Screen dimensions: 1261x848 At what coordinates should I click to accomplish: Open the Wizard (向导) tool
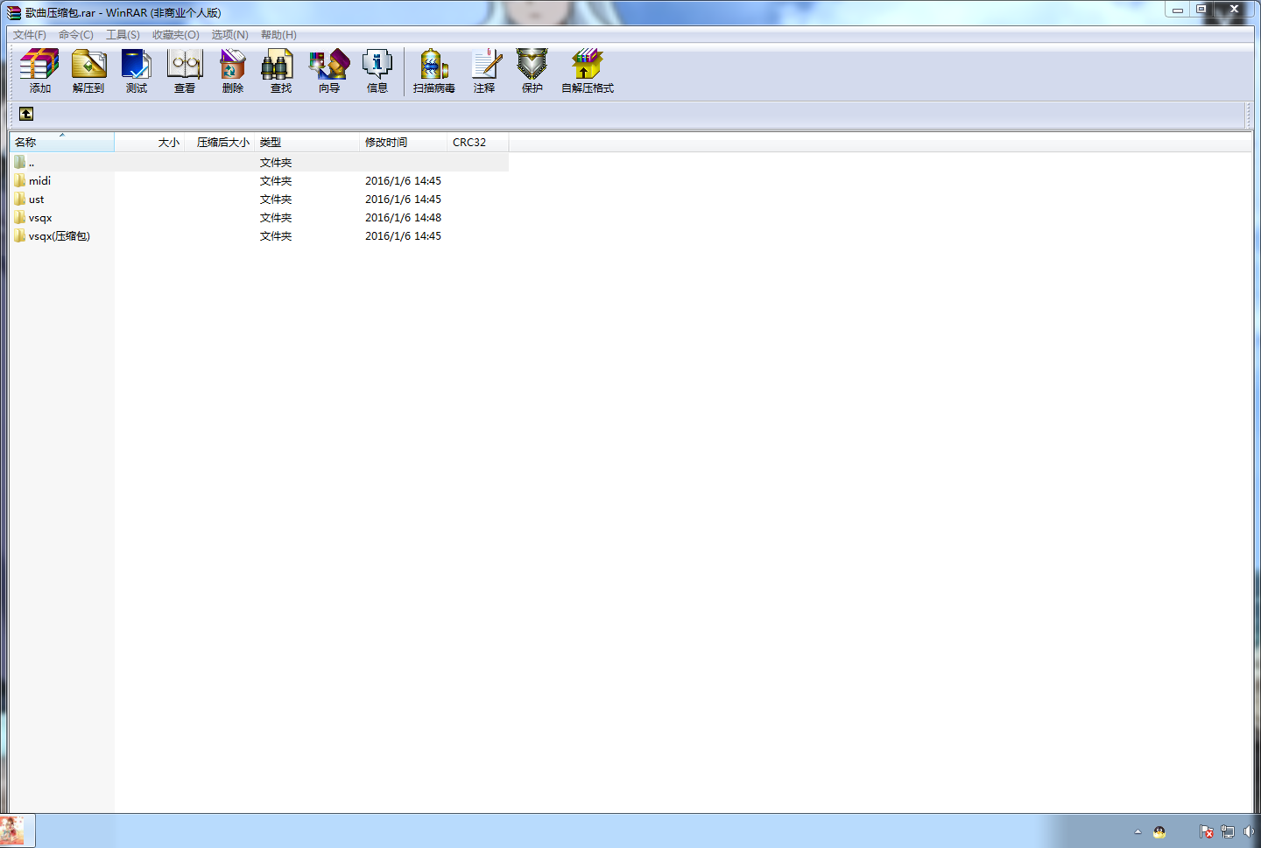(x=329, y=70)
